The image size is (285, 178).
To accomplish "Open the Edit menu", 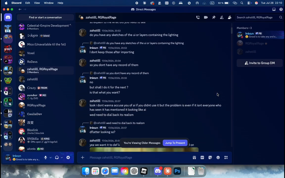I will 28,3.
